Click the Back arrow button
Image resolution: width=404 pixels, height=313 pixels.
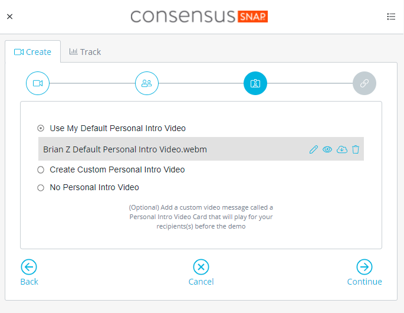(x=29, y=272)
